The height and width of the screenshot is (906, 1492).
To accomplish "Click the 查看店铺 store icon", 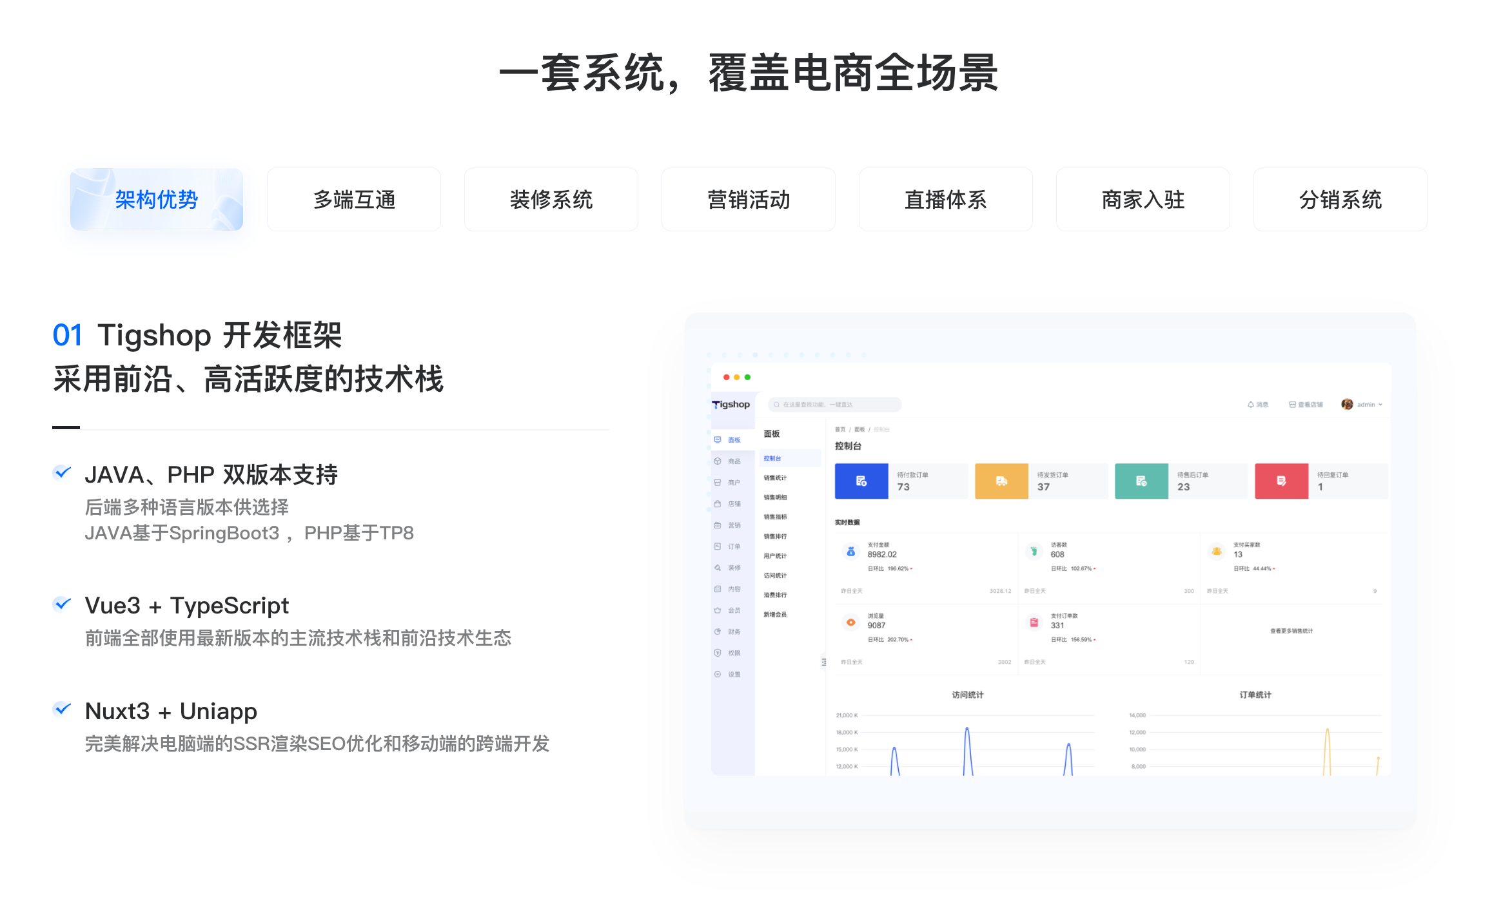I will point(1292,405).
